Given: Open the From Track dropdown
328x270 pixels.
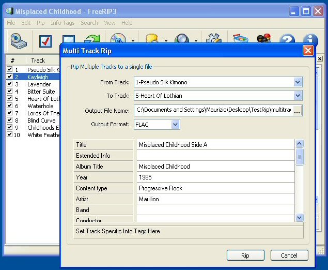Looking at the screenshot, I should (298, 82).
